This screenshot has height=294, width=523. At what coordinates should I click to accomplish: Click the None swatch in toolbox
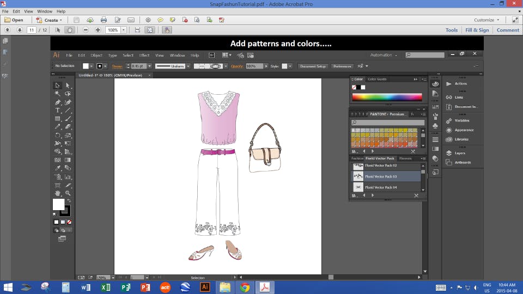point(69,222)
